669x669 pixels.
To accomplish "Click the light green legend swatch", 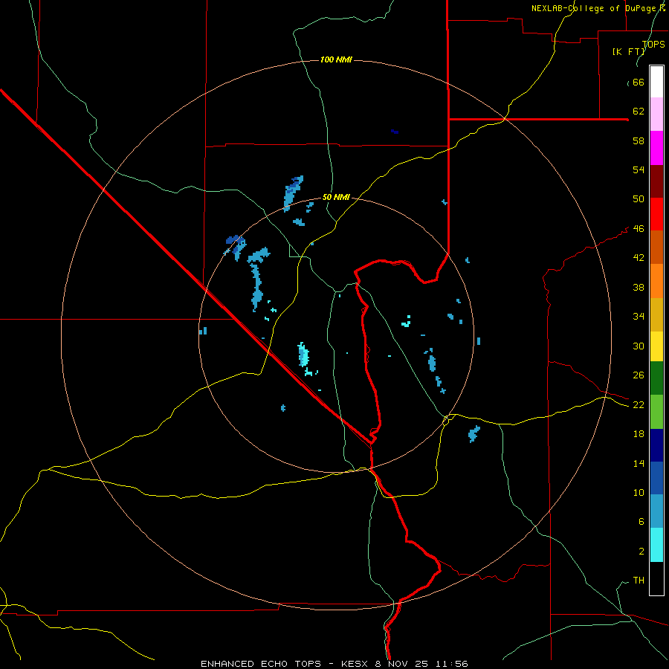I will pos(656,412).
